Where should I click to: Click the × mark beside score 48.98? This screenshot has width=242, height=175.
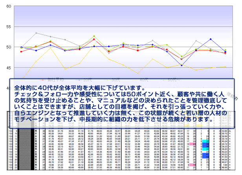(230, 168)
